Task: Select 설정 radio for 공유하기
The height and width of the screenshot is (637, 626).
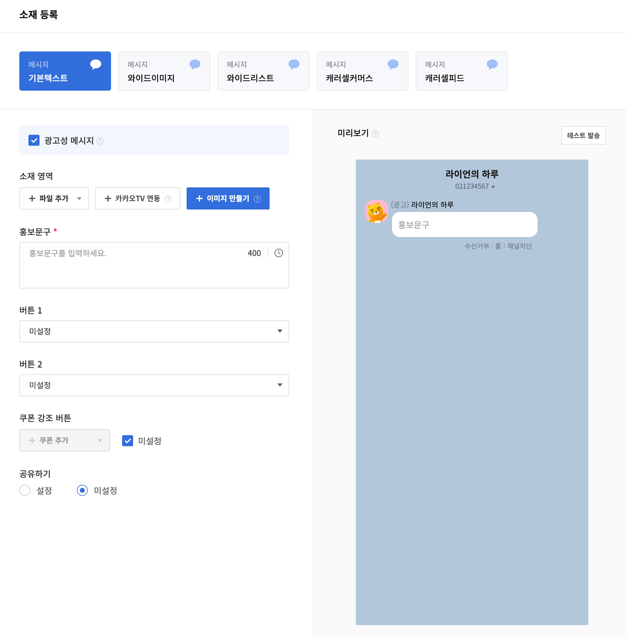Action: point(25,490)
